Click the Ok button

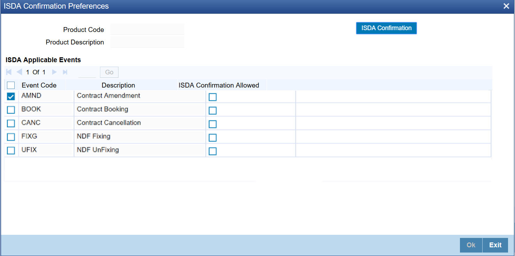(x=471, y=245)
